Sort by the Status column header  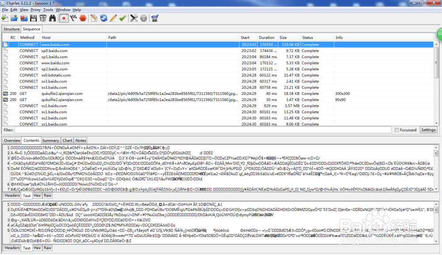click(x=317, y=37)
